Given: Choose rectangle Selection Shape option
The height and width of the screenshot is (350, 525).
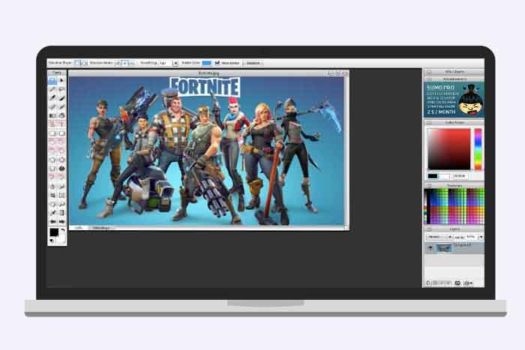Looking at the screenshot, I should pos(77,63).
